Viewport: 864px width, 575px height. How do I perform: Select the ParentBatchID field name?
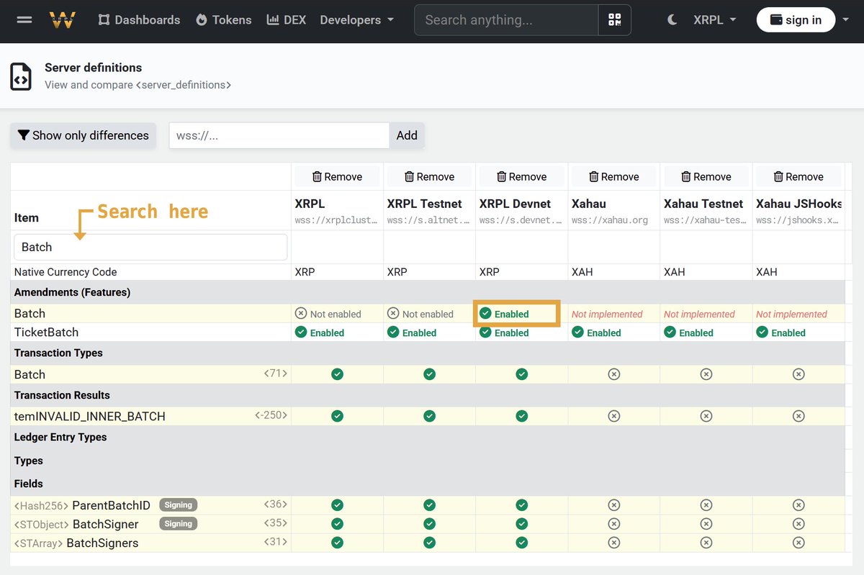pos(111,505)
